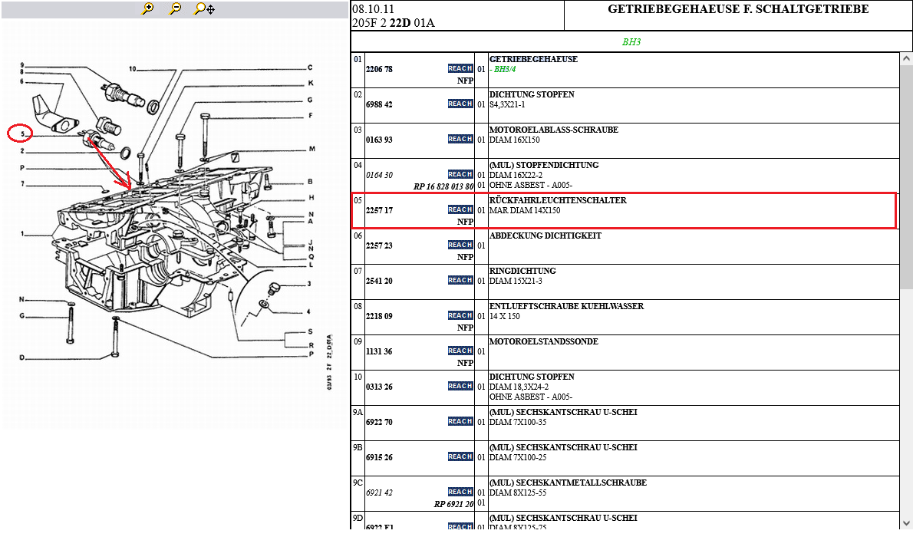This screenshot has height=537, width=913.
Task: Click the green BH3 header label
Action: click(x=631, y=42)
